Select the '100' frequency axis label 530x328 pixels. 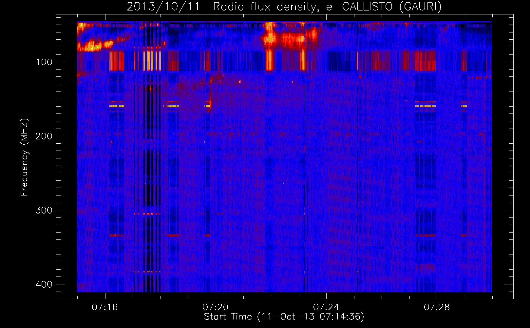(44, 62)
